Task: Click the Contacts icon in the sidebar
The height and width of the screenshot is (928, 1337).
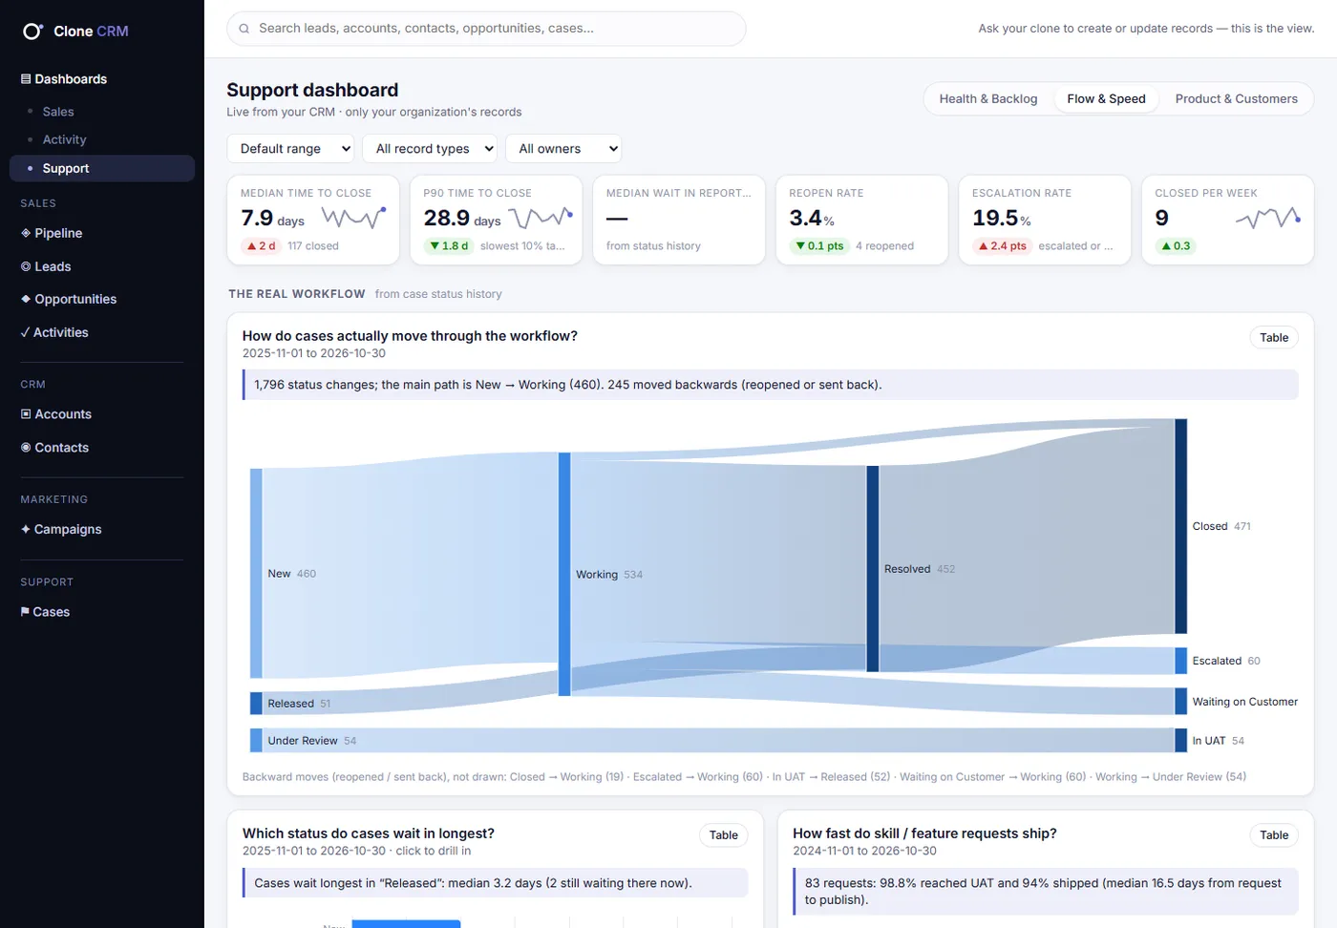Action: (26, 448)
